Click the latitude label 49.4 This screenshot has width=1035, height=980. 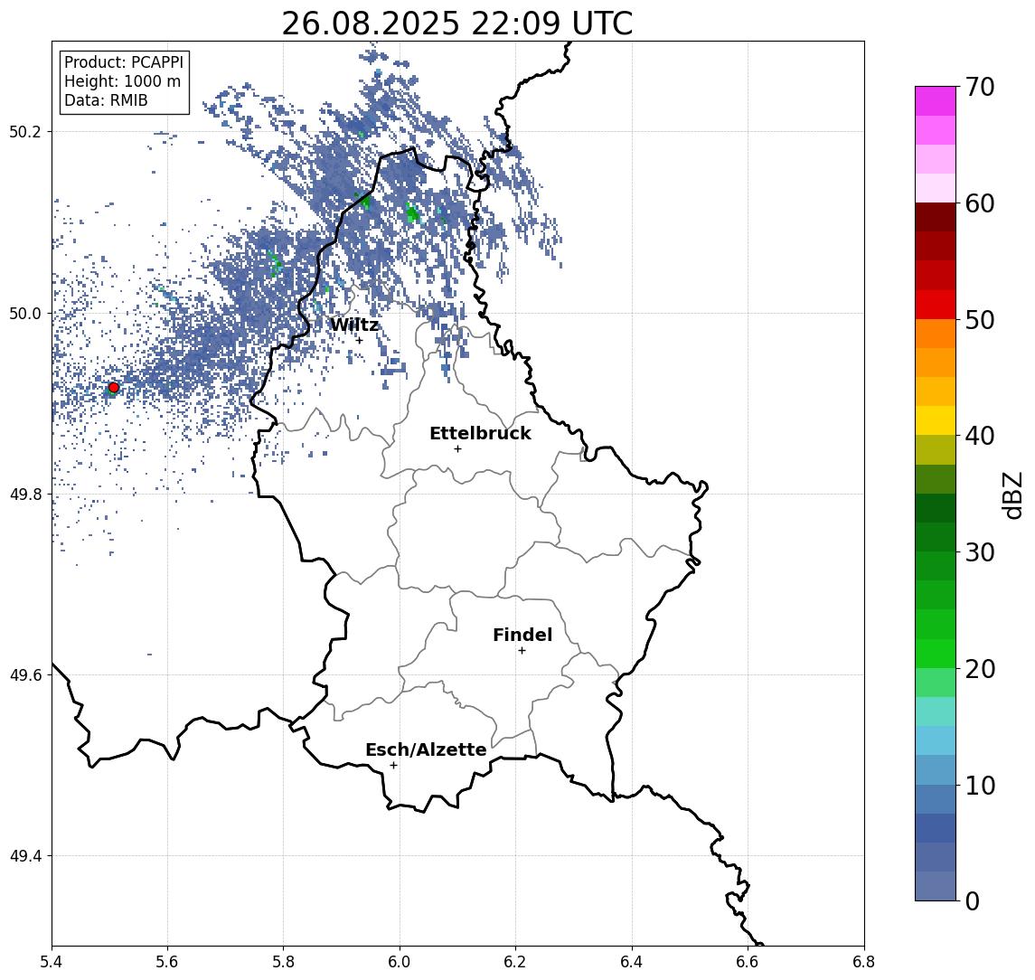[25, 856]
